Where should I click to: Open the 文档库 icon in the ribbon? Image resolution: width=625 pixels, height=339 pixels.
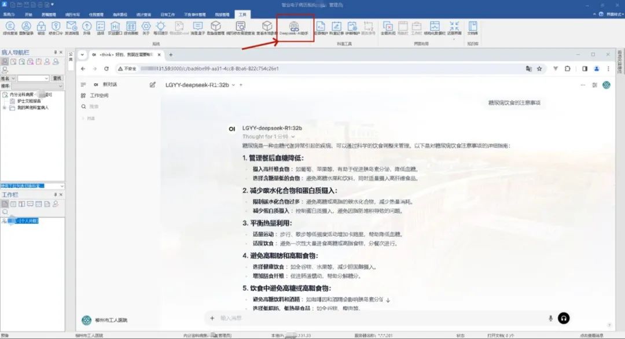point(473,28)
